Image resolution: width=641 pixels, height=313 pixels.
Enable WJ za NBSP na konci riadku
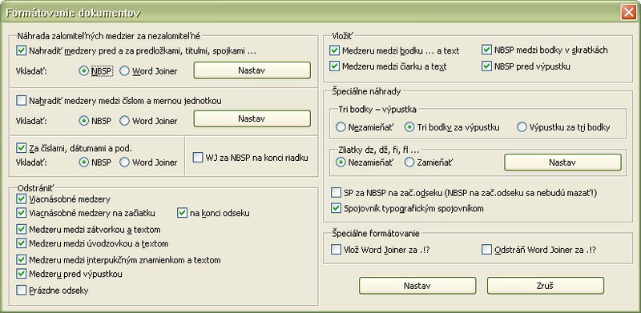point(198,158)
